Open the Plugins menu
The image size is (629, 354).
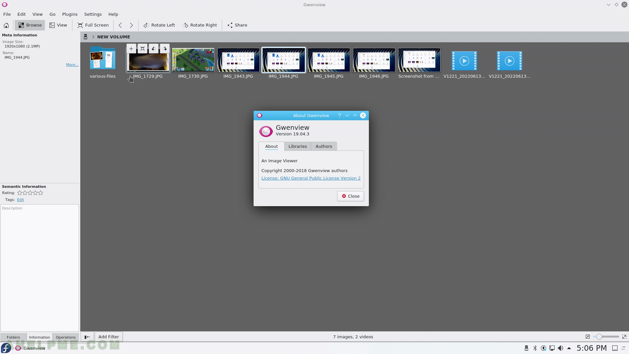[70, 14]
